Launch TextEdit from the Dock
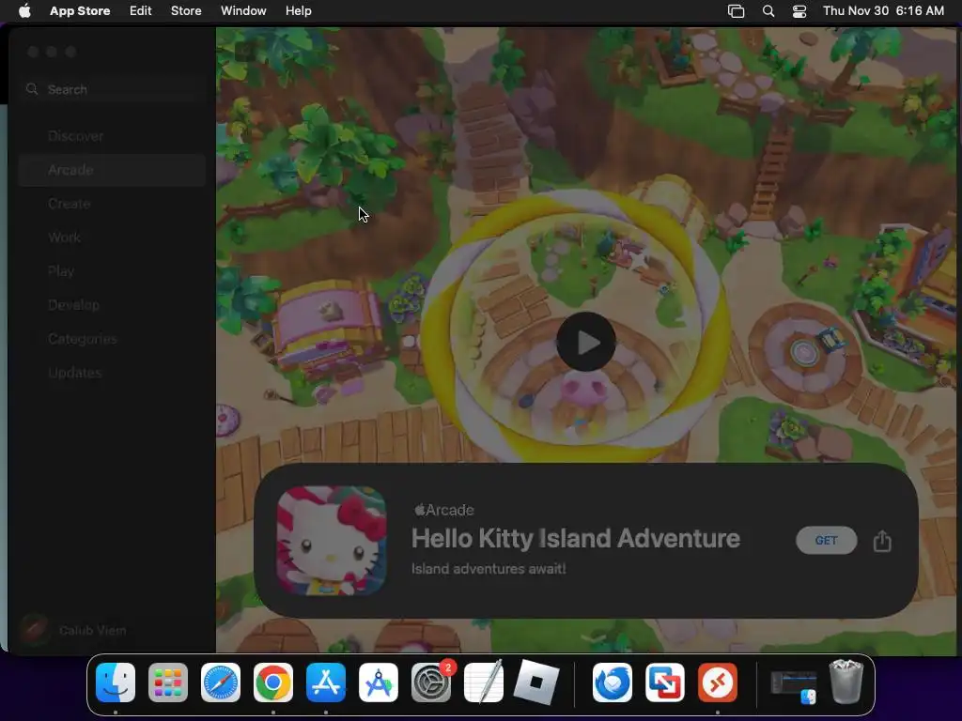The width and height of the screenshot is (962, 721). 484,682
